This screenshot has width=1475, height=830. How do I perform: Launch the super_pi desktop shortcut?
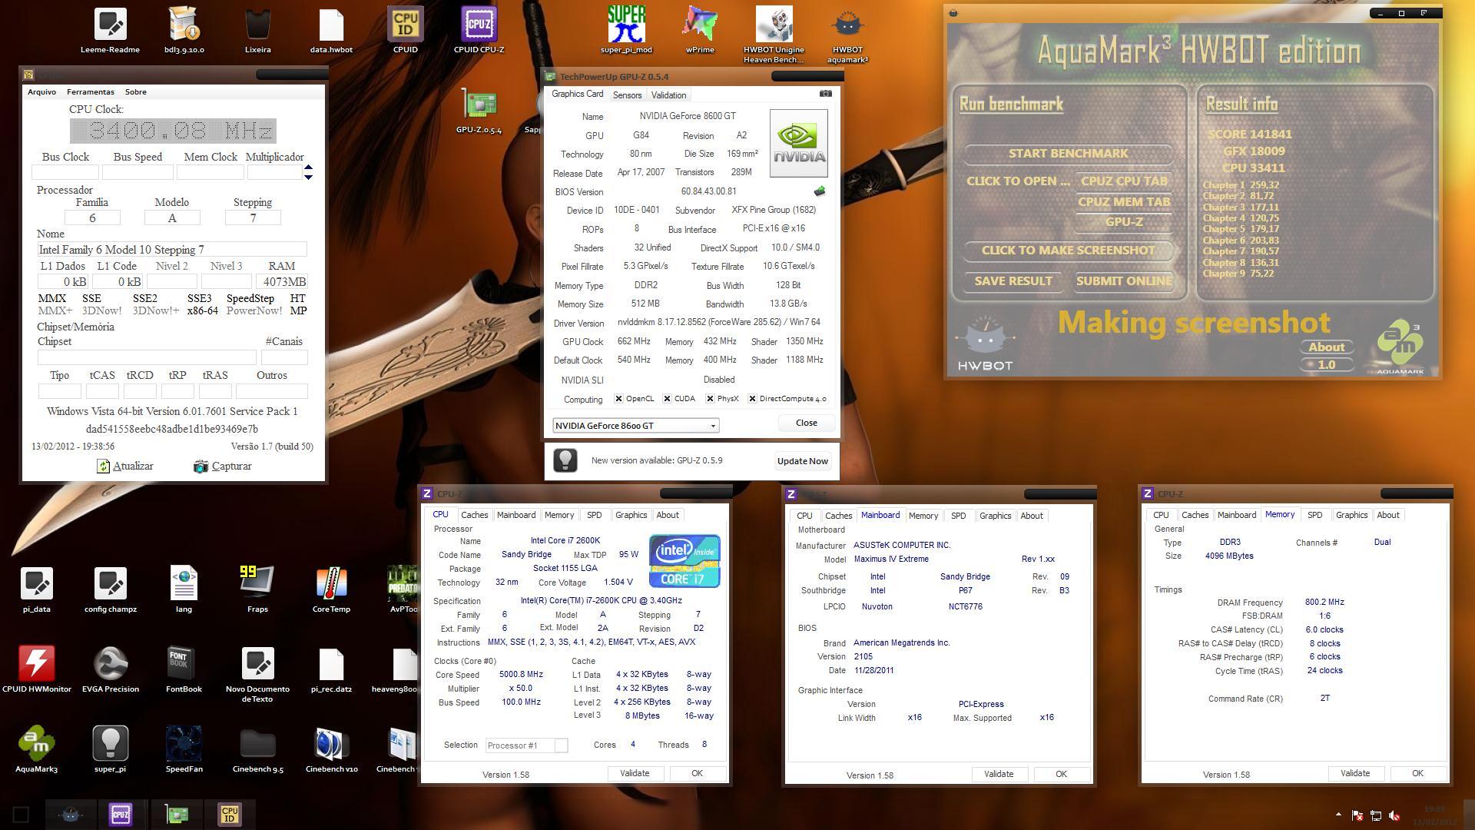[110, 749]
